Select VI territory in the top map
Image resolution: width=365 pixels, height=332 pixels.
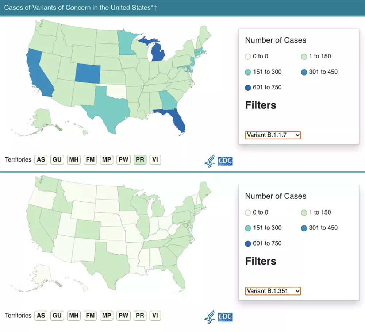point(155,159)
